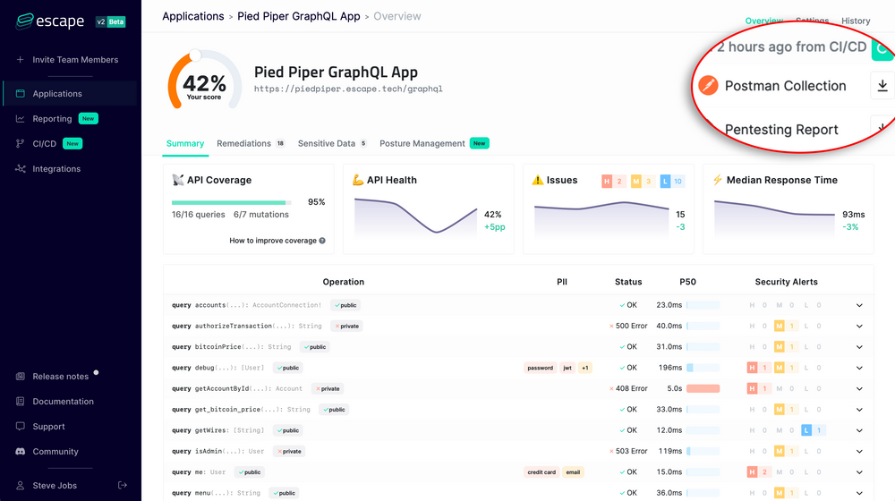Expand the get_bitcoin_price row
The image size is (895, 501).
[x=859, y=410]
